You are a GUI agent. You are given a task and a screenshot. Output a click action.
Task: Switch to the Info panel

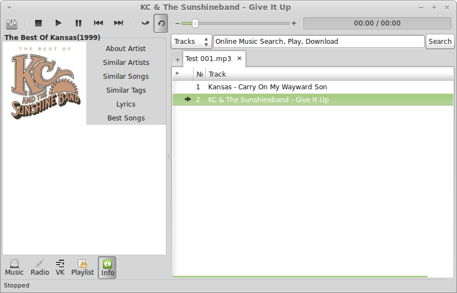[x=107, y=267]
